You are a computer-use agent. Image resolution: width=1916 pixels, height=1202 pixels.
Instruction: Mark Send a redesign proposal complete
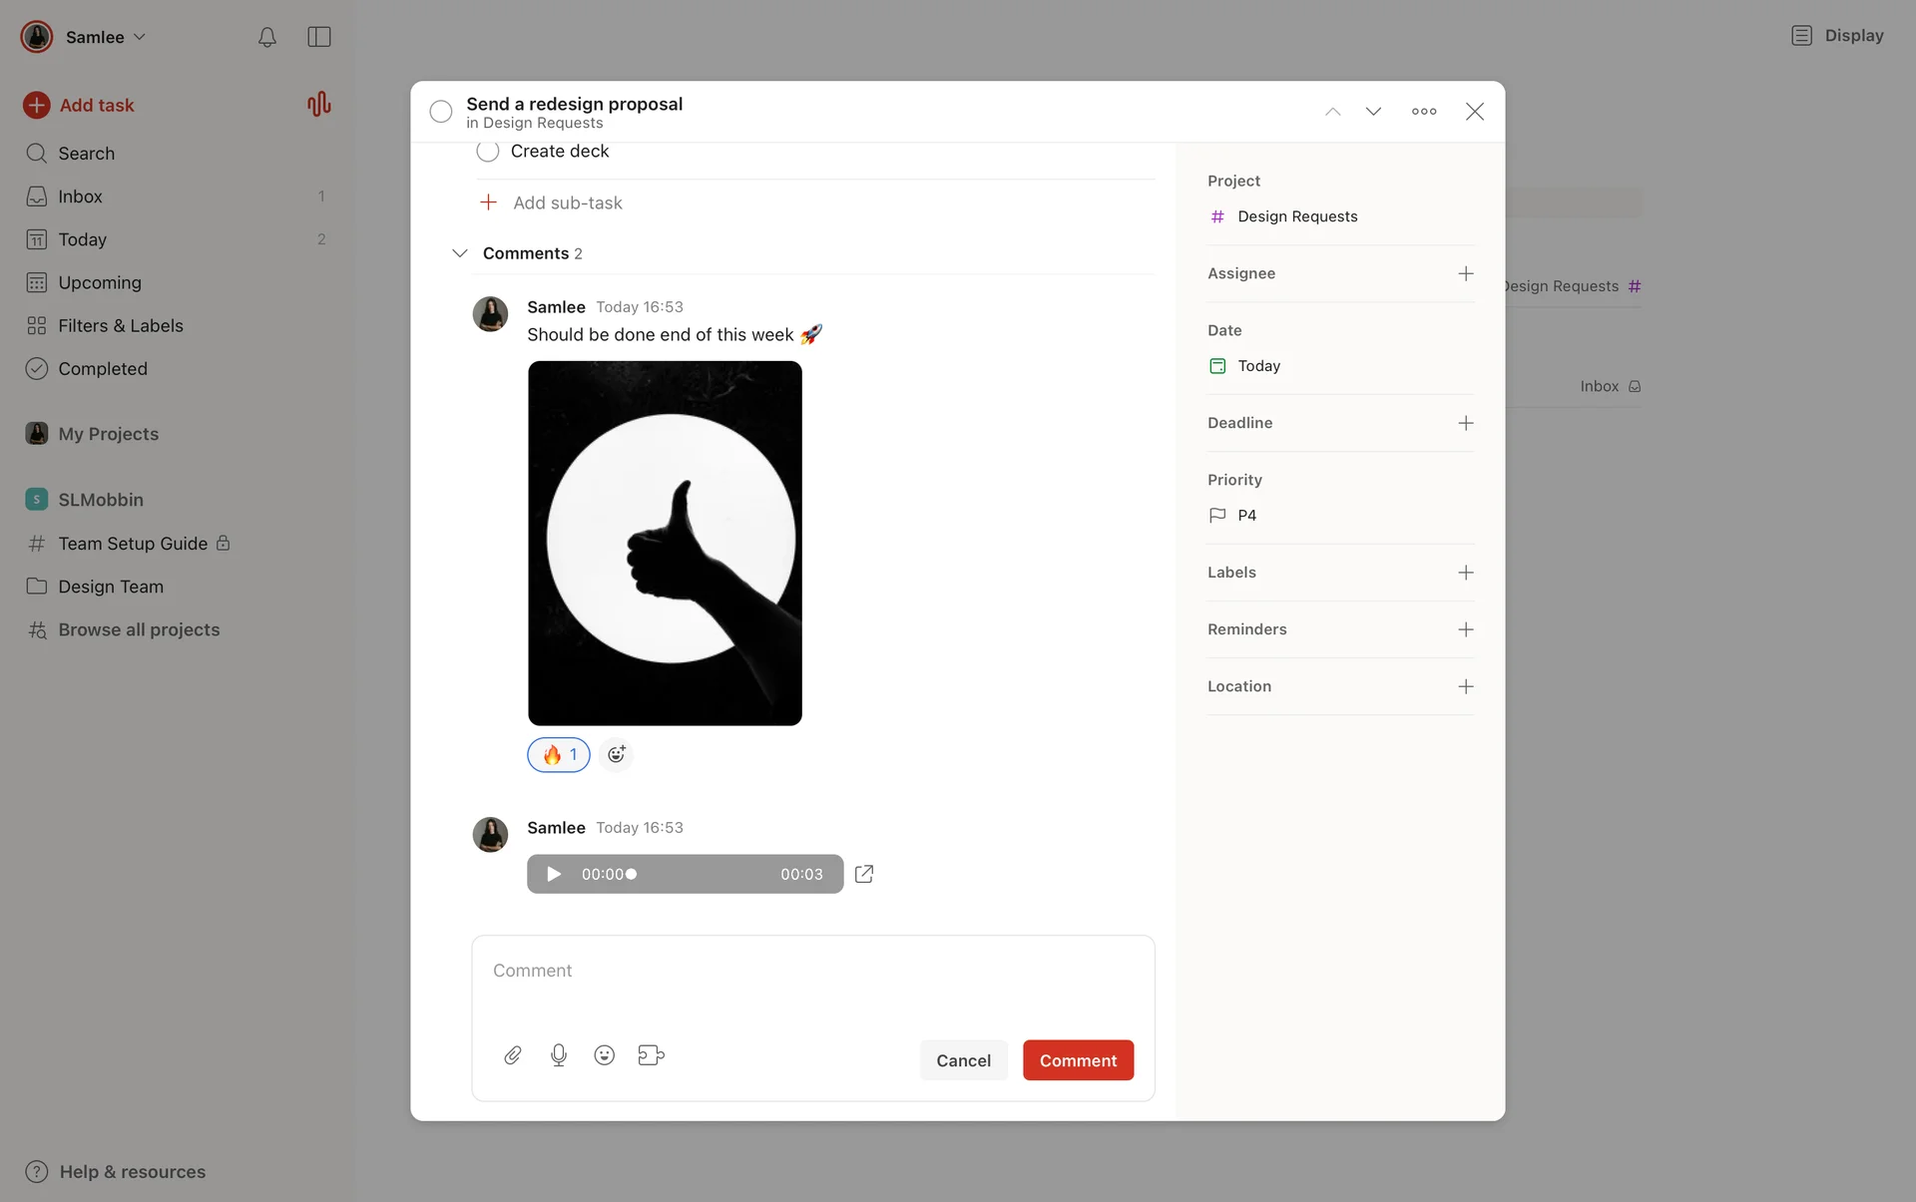pyautogui.click(x=441, y=112)
